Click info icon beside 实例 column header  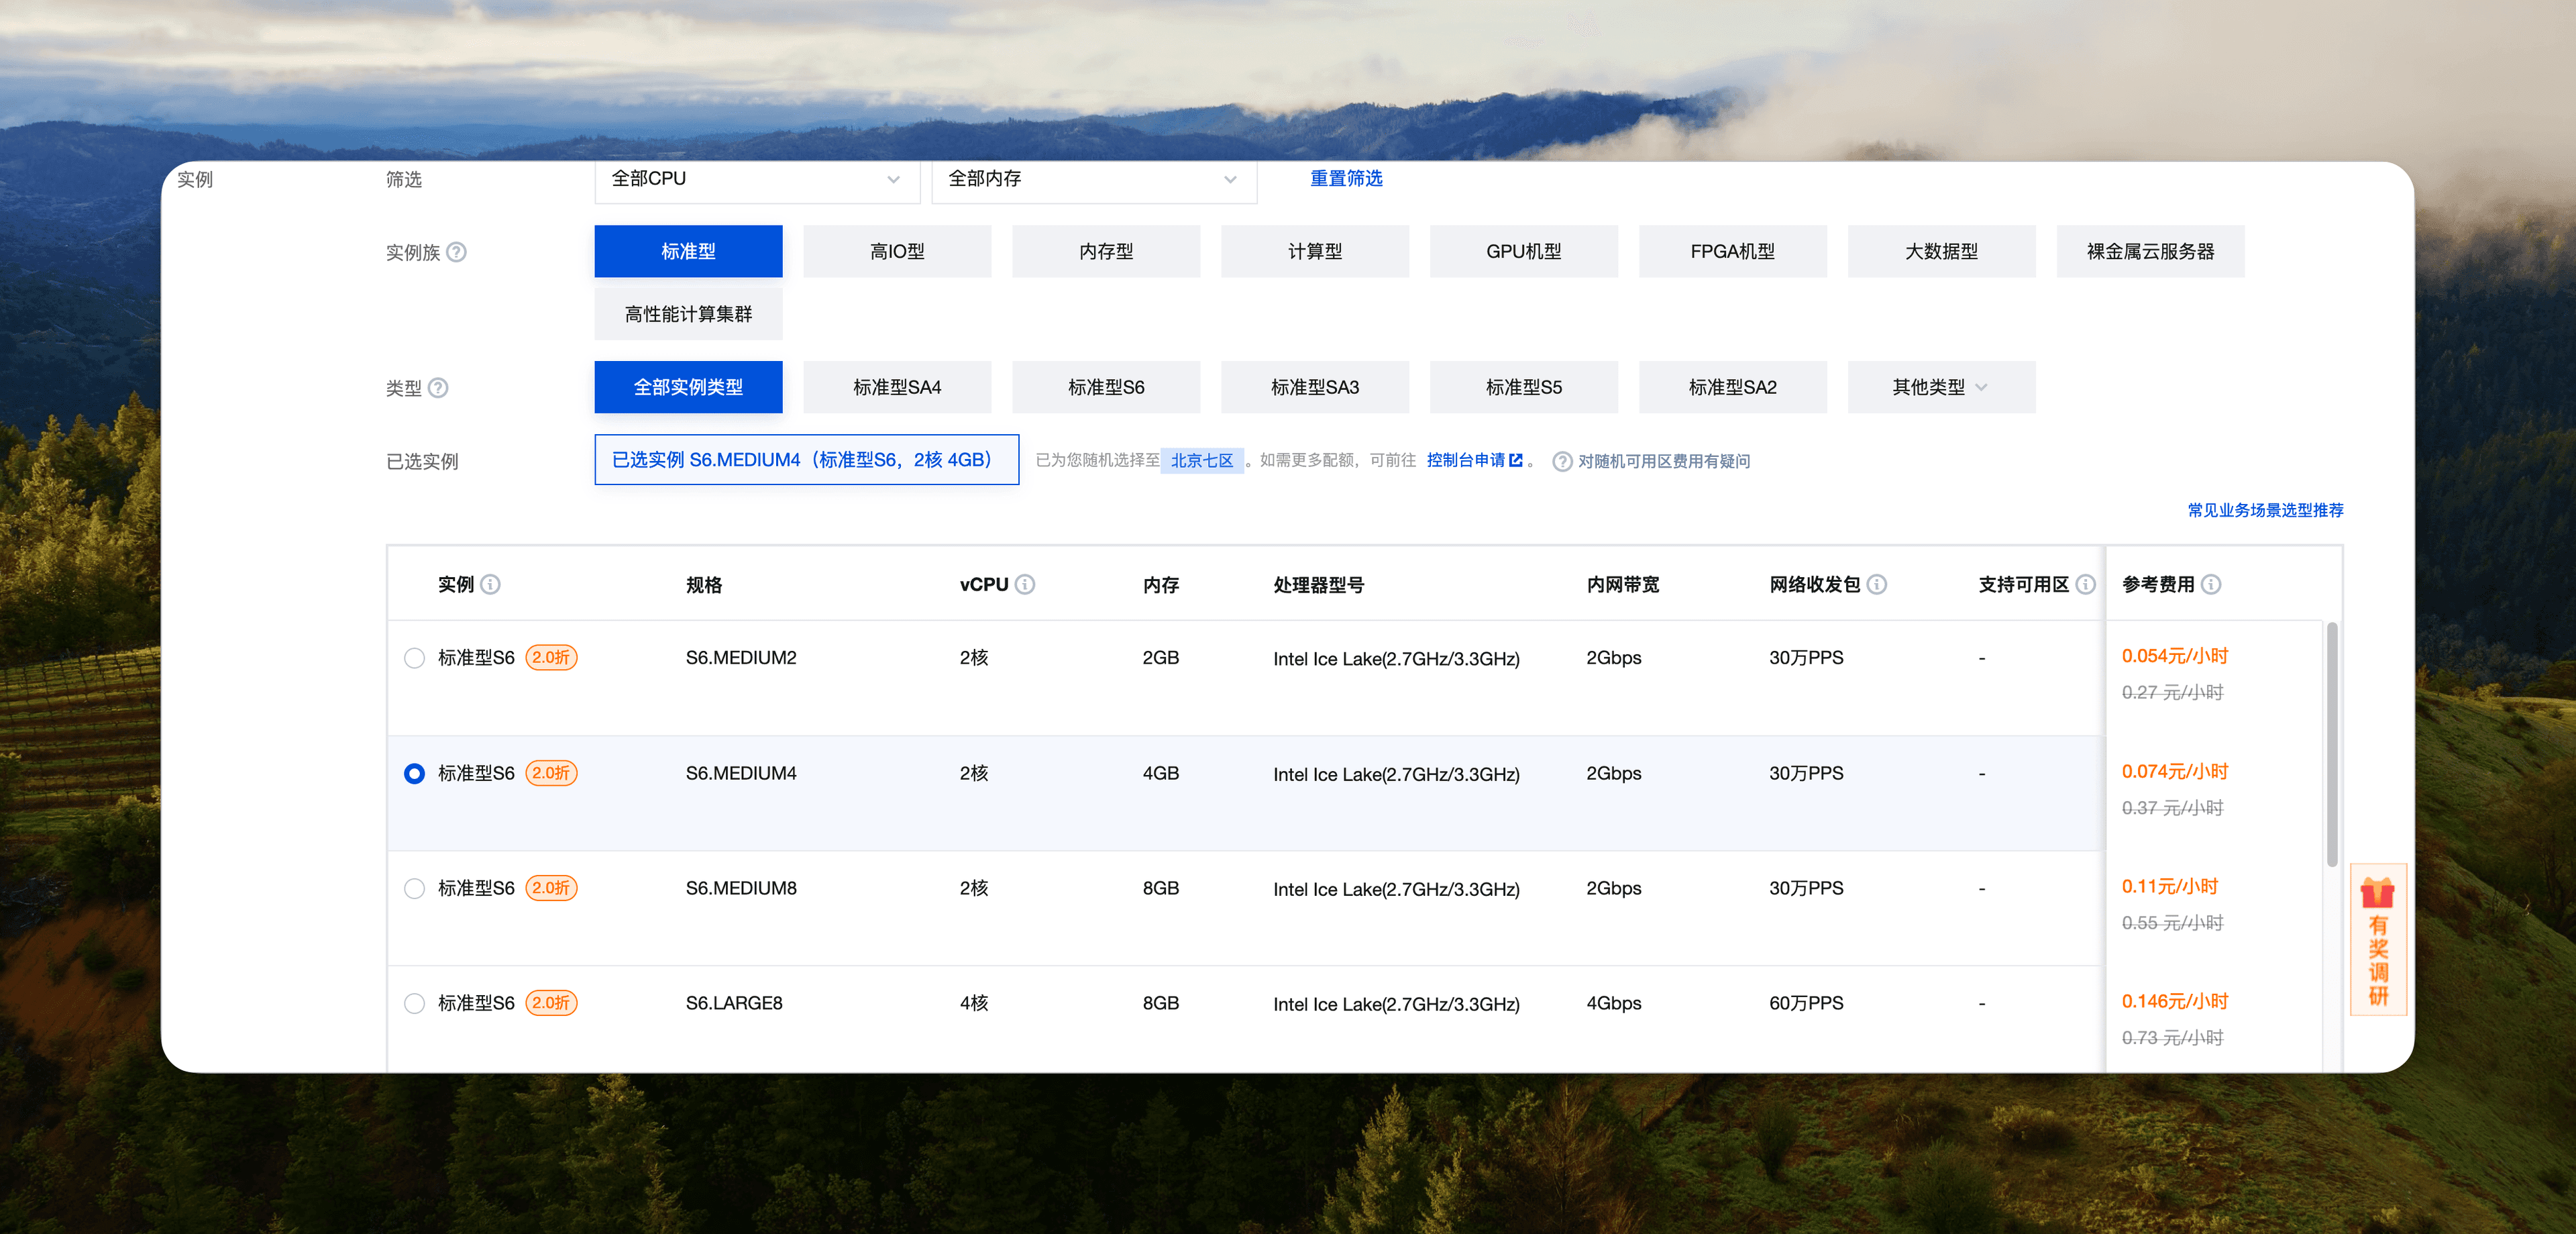click(490, 585)
